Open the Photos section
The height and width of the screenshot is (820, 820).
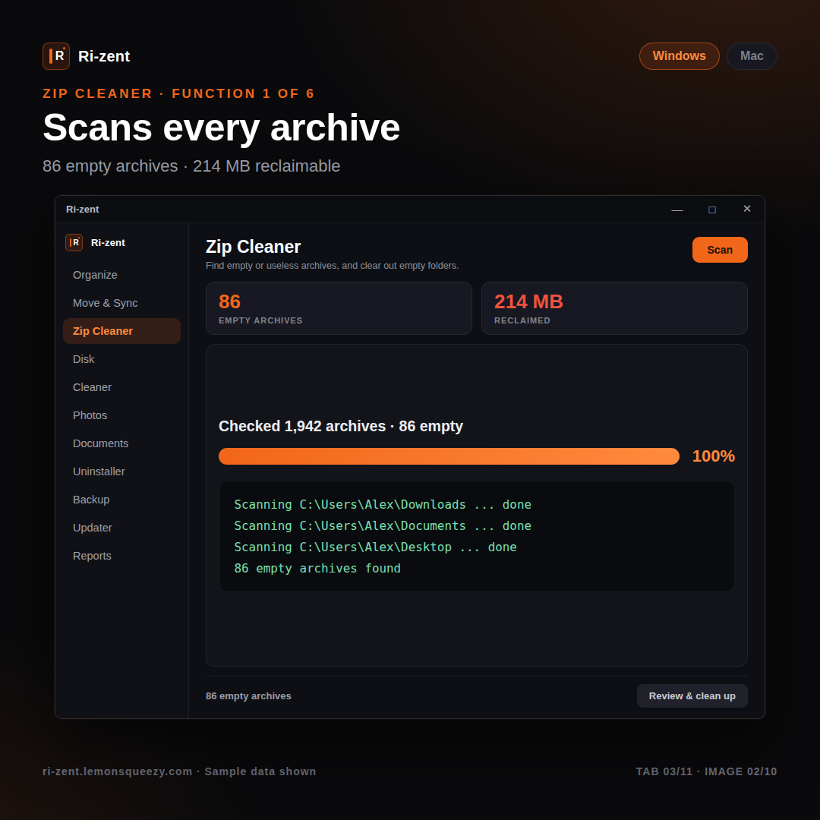click(121, 415)
